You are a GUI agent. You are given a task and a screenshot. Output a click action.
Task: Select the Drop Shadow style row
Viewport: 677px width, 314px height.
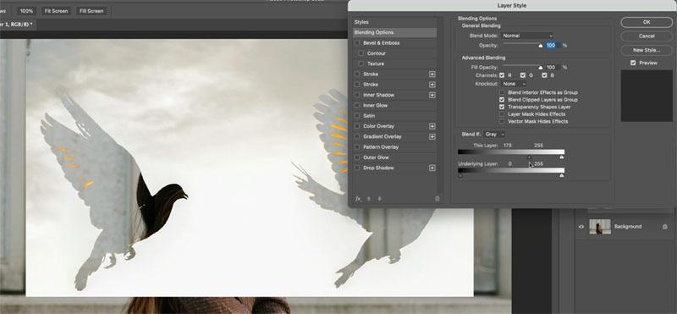394,168
